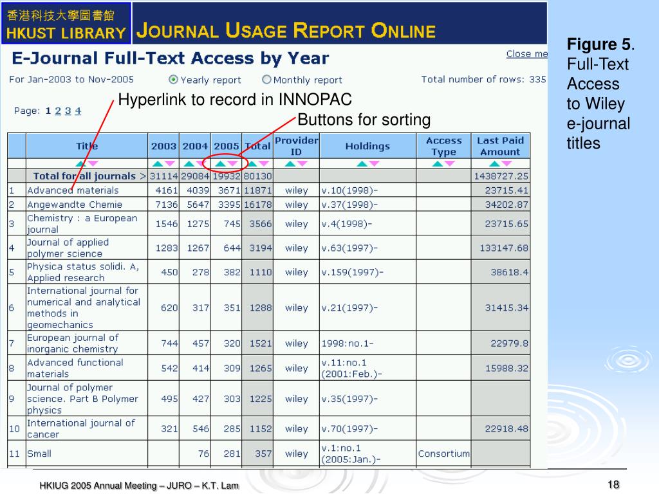
Task: Click the Last Paid Amount header
Action: (500, 146)
